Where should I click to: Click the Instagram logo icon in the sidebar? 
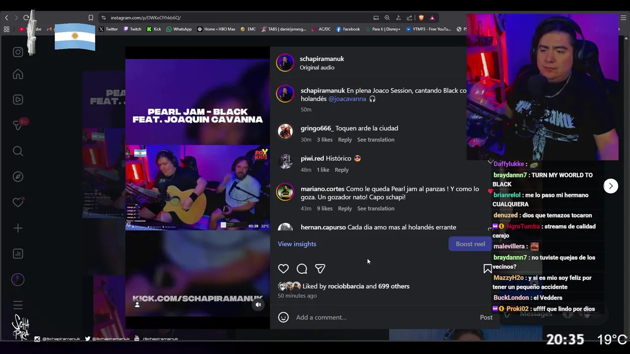[18, 52]
